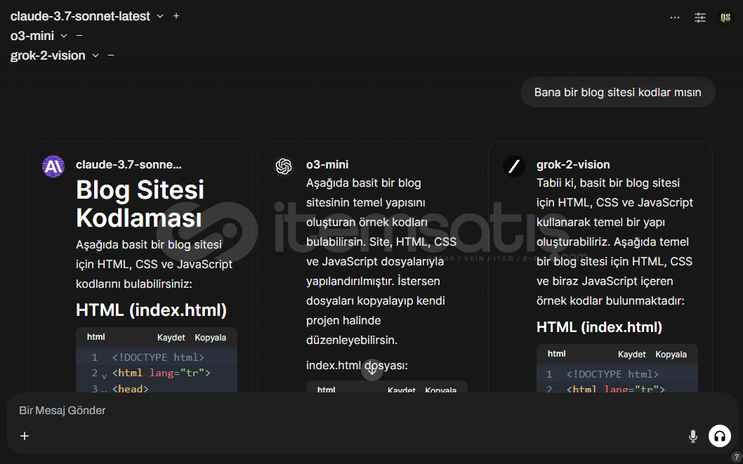Add another model with the plus icon

click(x=176, y=16)
